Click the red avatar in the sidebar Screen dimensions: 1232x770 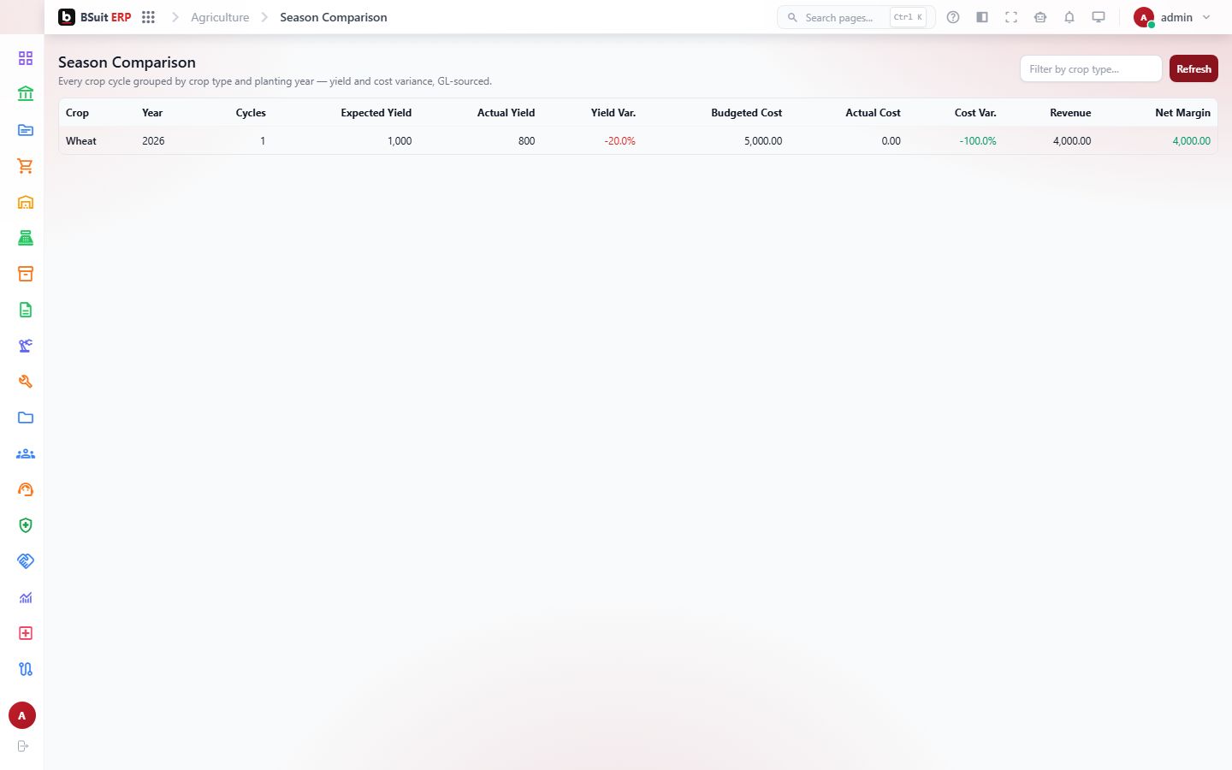point(22,715)
